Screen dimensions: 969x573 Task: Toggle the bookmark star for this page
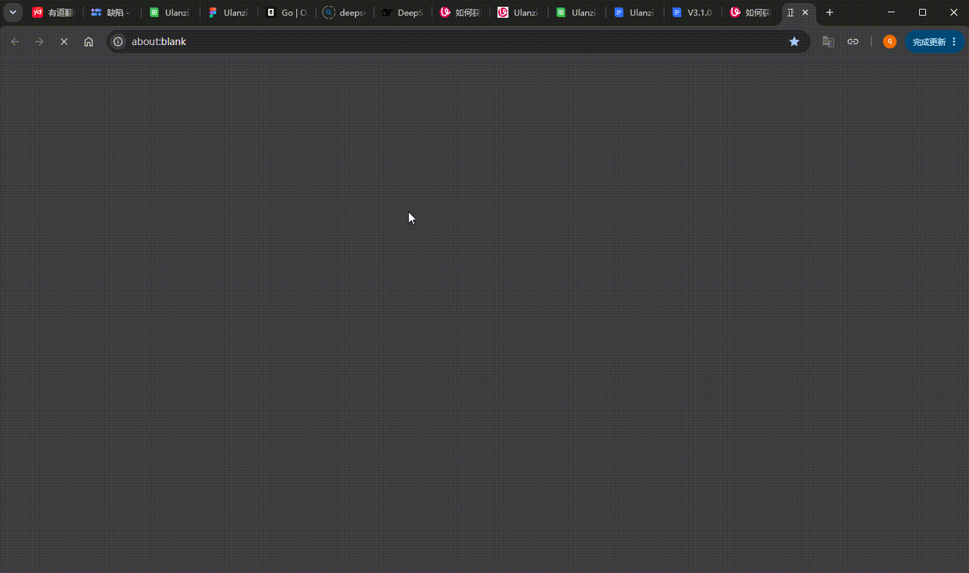pyautogui.click(x=794, y=42)
